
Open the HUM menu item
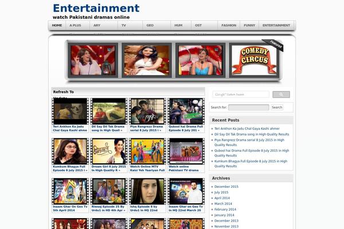pos(178,25)
